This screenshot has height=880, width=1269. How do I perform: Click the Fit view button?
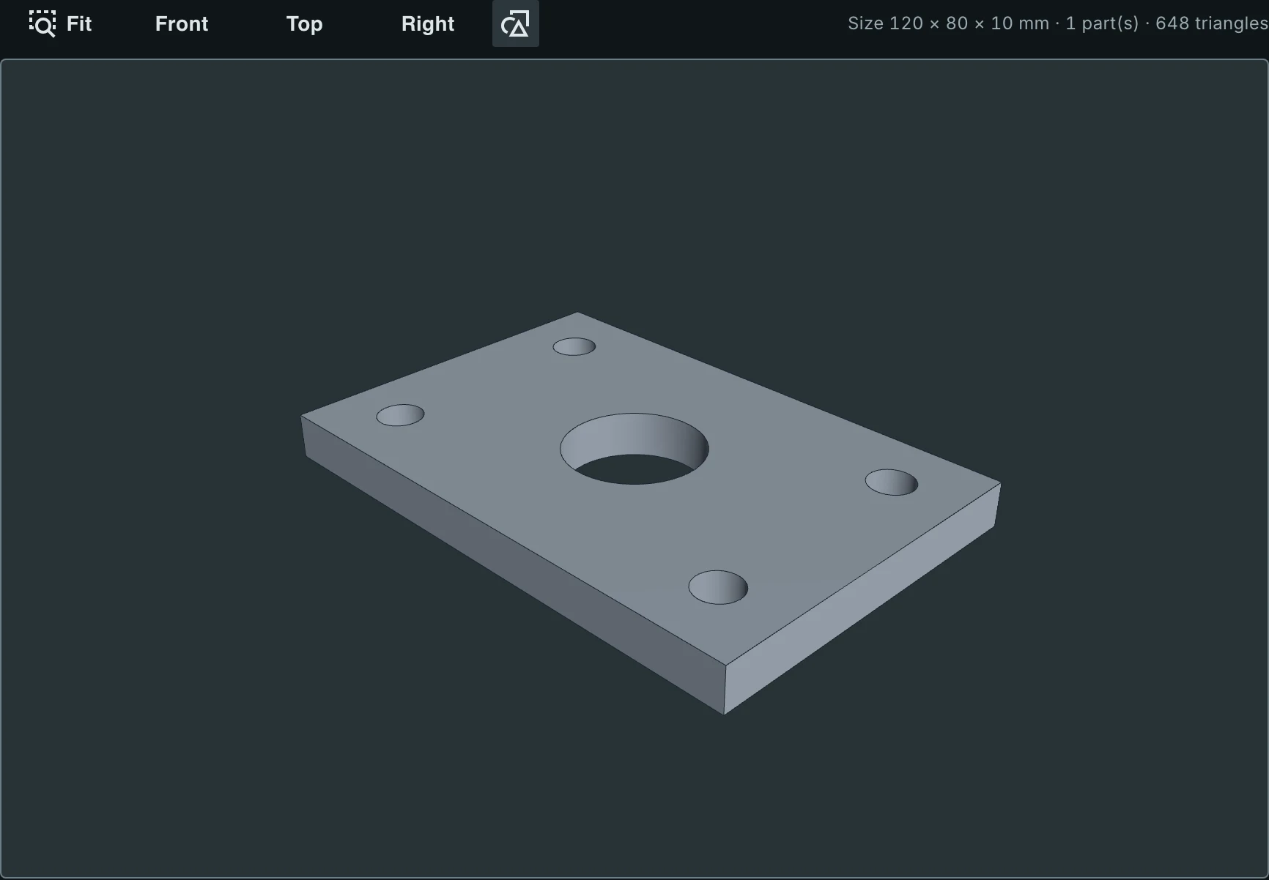tap(60, 23)
